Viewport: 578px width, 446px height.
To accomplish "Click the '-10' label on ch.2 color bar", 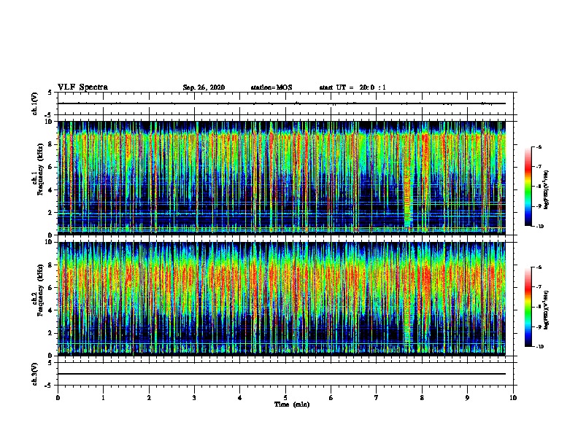I will (539, 347).
